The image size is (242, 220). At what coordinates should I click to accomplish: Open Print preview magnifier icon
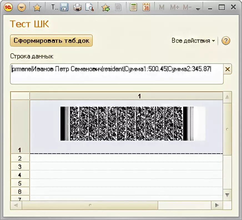(90, 7)
